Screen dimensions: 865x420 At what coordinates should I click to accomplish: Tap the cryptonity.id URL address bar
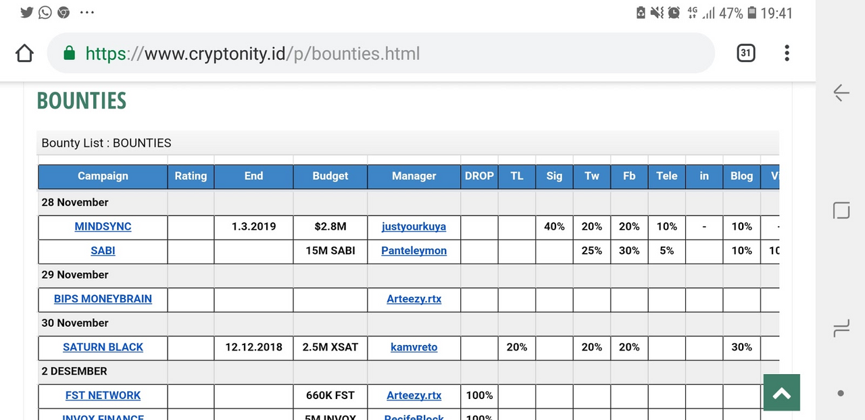380,53
